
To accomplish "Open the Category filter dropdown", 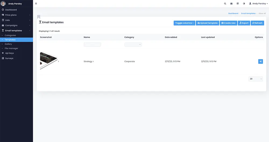I will [133, 45].
